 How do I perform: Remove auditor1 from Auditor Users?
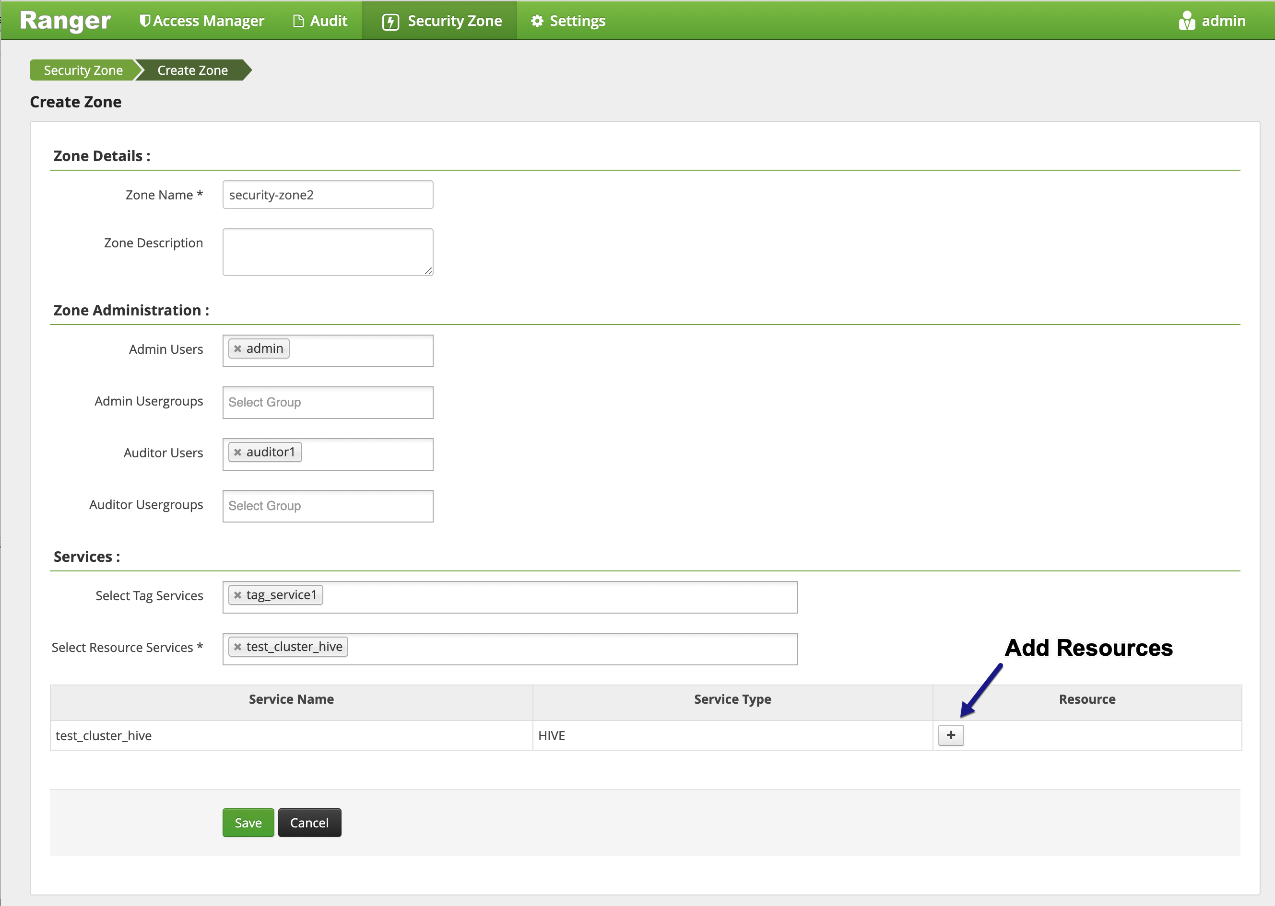(237, 453)
